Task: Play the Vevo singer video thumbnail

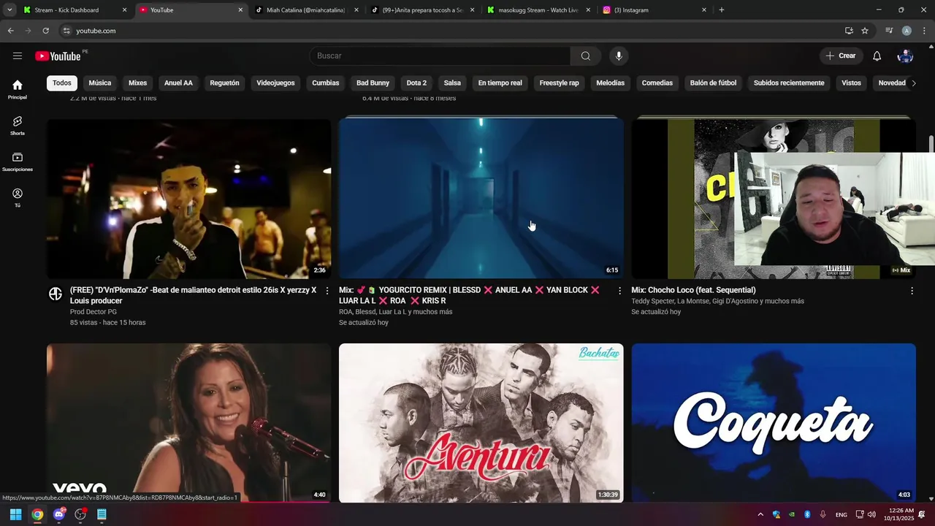Action: point(188,423)
